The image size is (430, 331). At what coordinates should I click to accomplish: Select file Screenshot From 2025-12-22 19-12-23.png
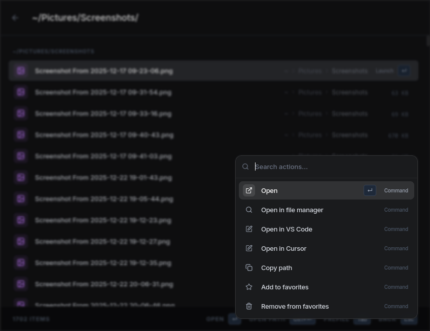122,220
